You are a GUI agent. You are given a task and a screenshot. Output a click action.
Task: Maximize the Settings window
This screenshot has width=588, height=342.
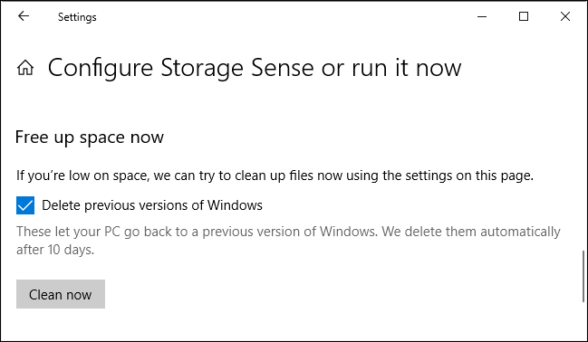524,16
